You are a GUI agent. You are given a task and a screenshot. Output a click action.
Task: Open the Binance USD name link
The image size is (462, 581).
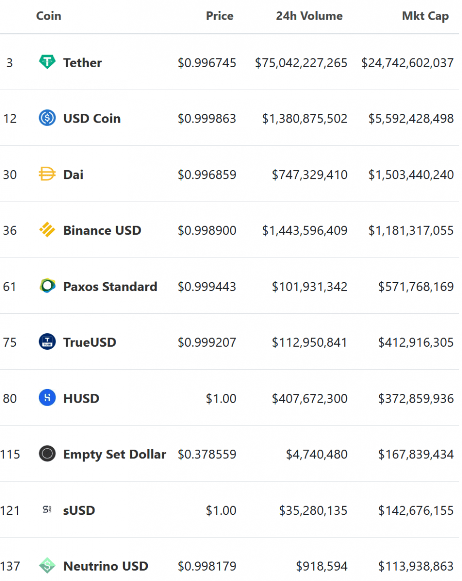coord(102,230)
